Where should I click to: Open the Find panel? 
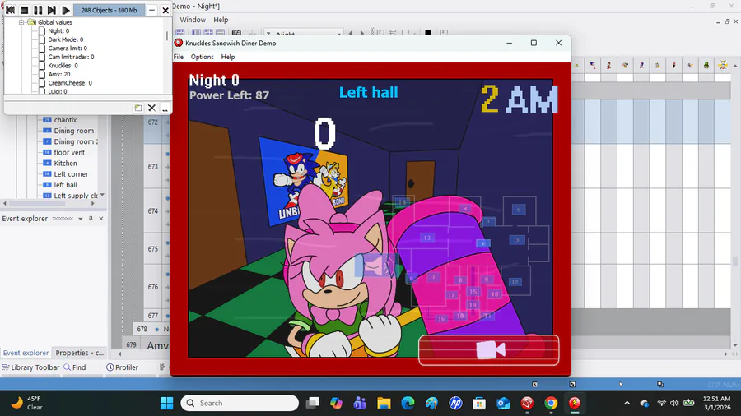75,367
